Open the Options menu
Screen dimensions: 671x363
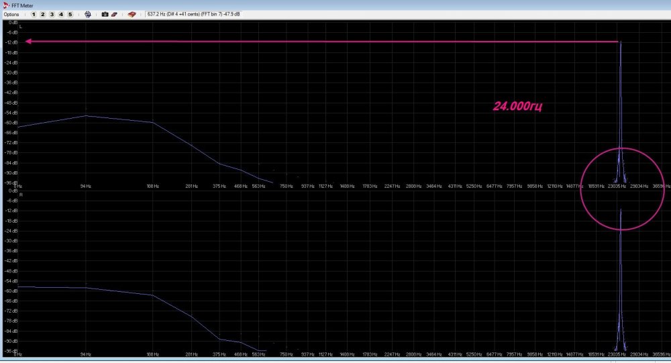click(11, 14)
